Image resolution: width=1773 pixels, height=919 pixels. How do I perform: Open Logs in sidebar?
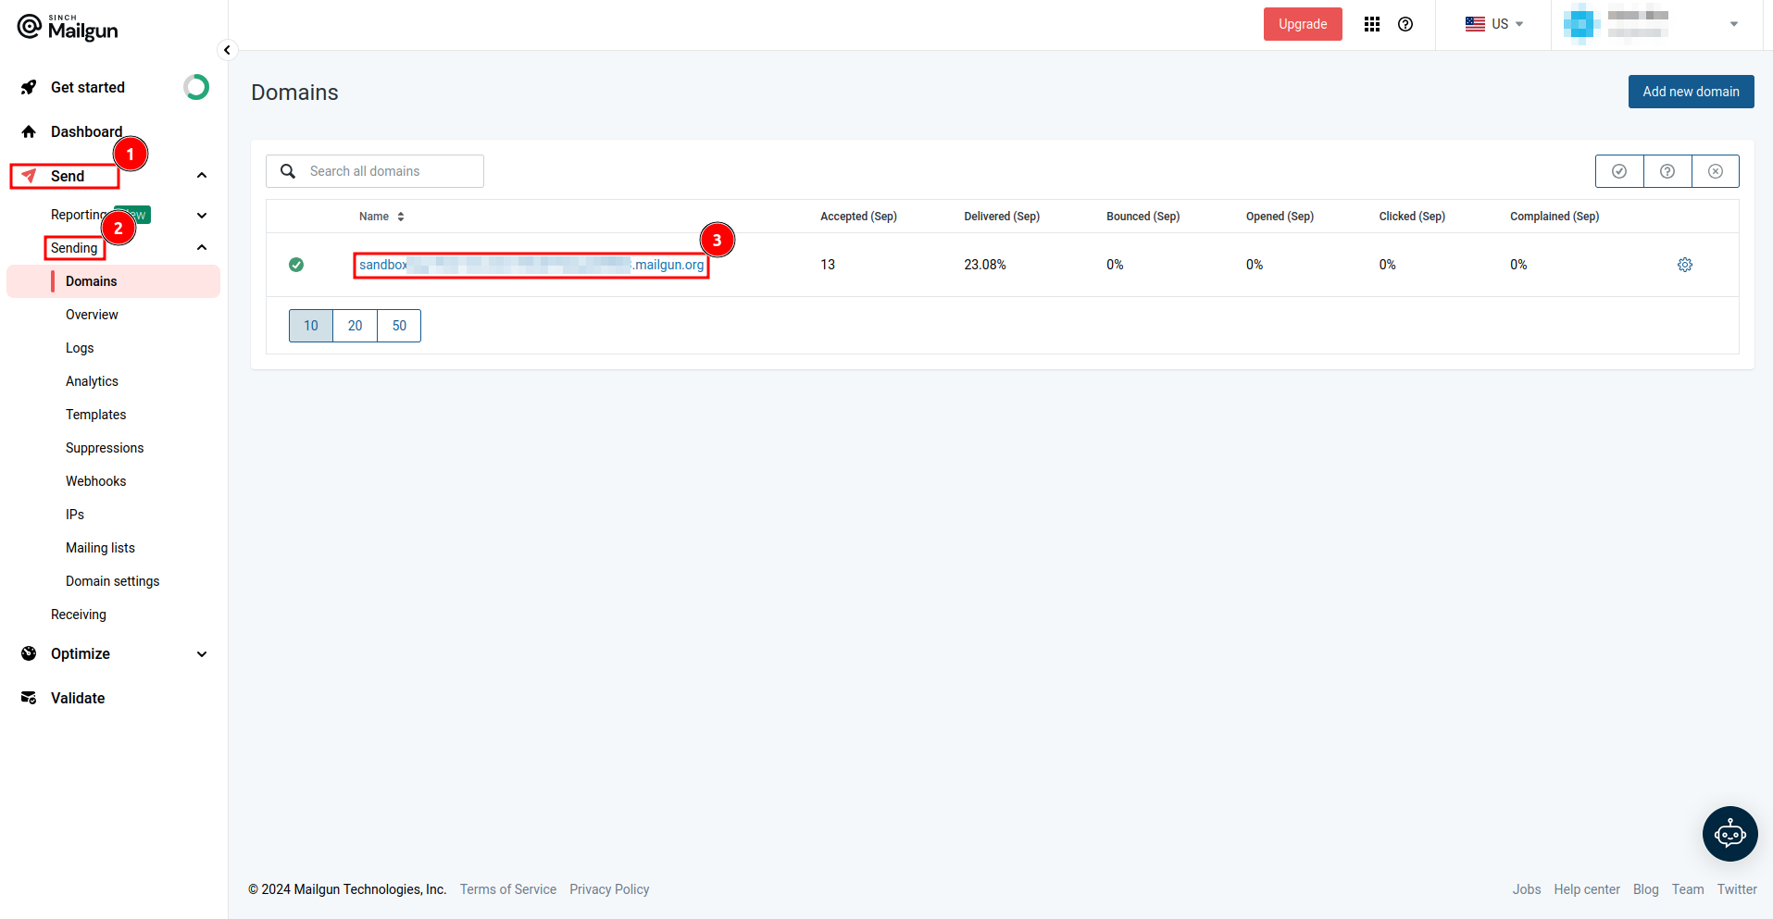pos(80,348)
